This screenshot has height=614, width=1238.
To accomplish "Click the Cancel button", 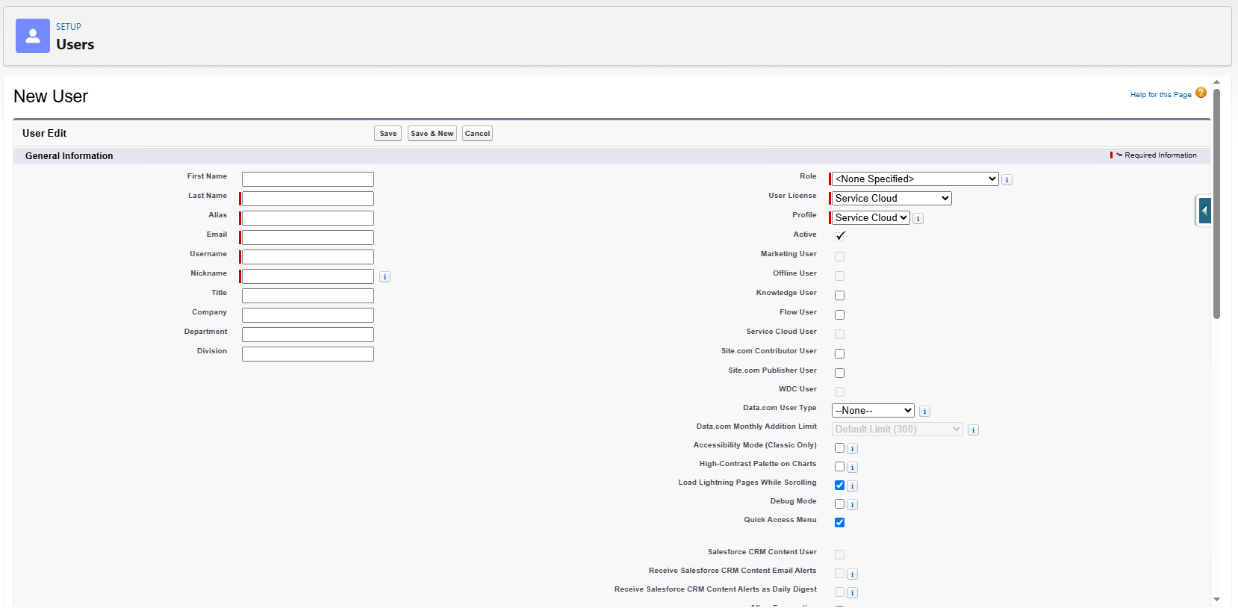I will 477,134.
